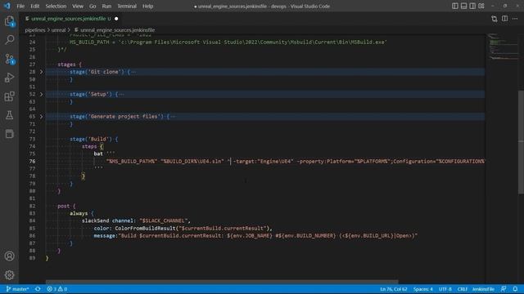The height and width of the screenshot is (294, 524).
Task: Toggle the Panel layout icon
Action: 464,6
